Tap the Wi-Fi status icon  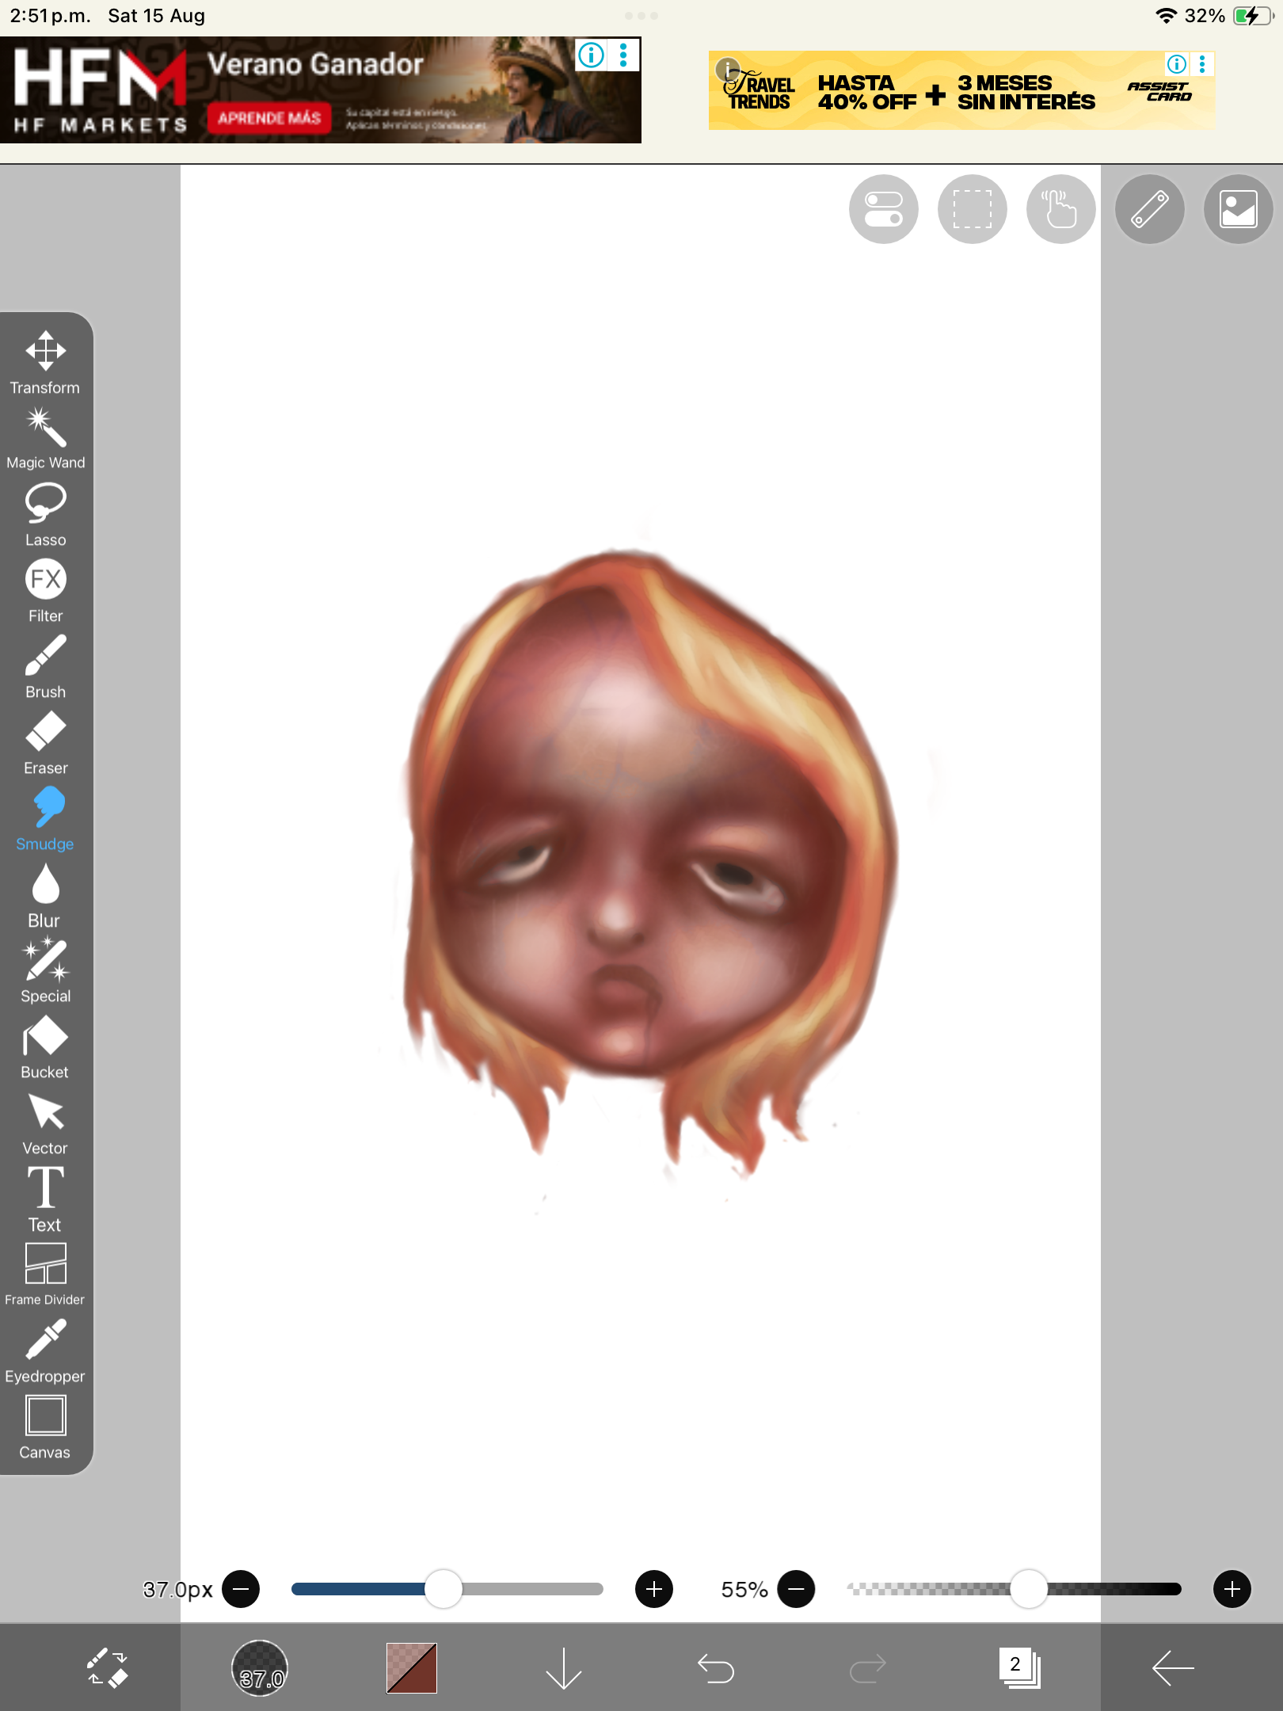tap(1166, 16)
